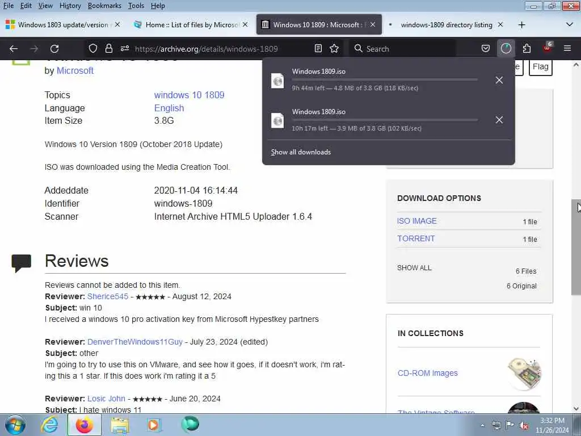
Task: Click the second Windows 1809.iso file icon
Action: [x=277, y=120]
